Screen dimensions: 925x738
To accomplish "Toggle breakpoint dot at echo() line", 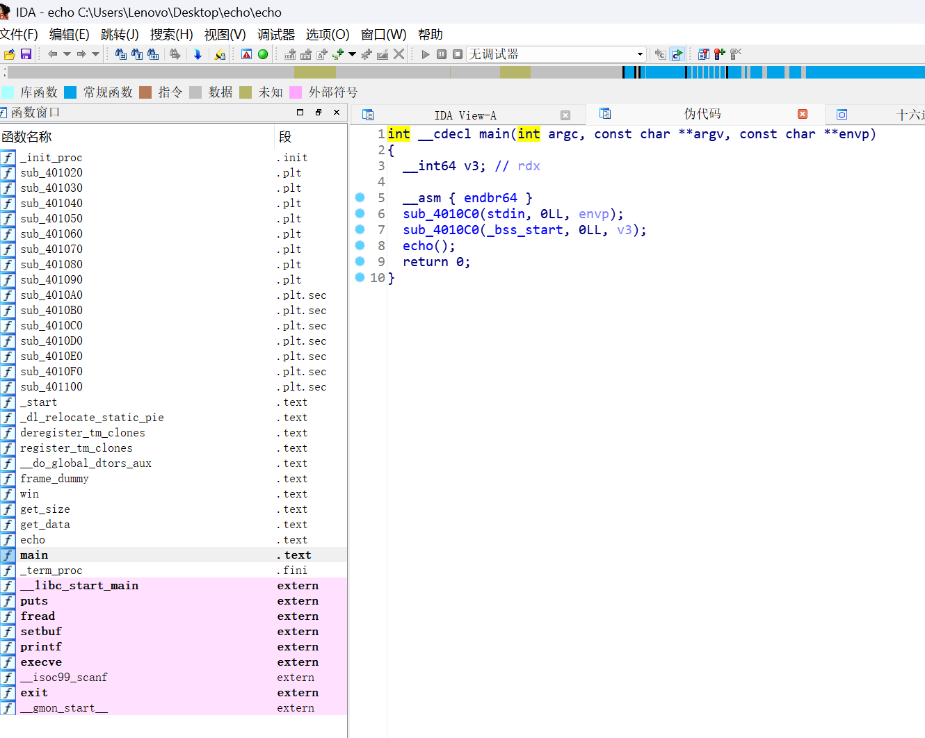I will 360,245.
